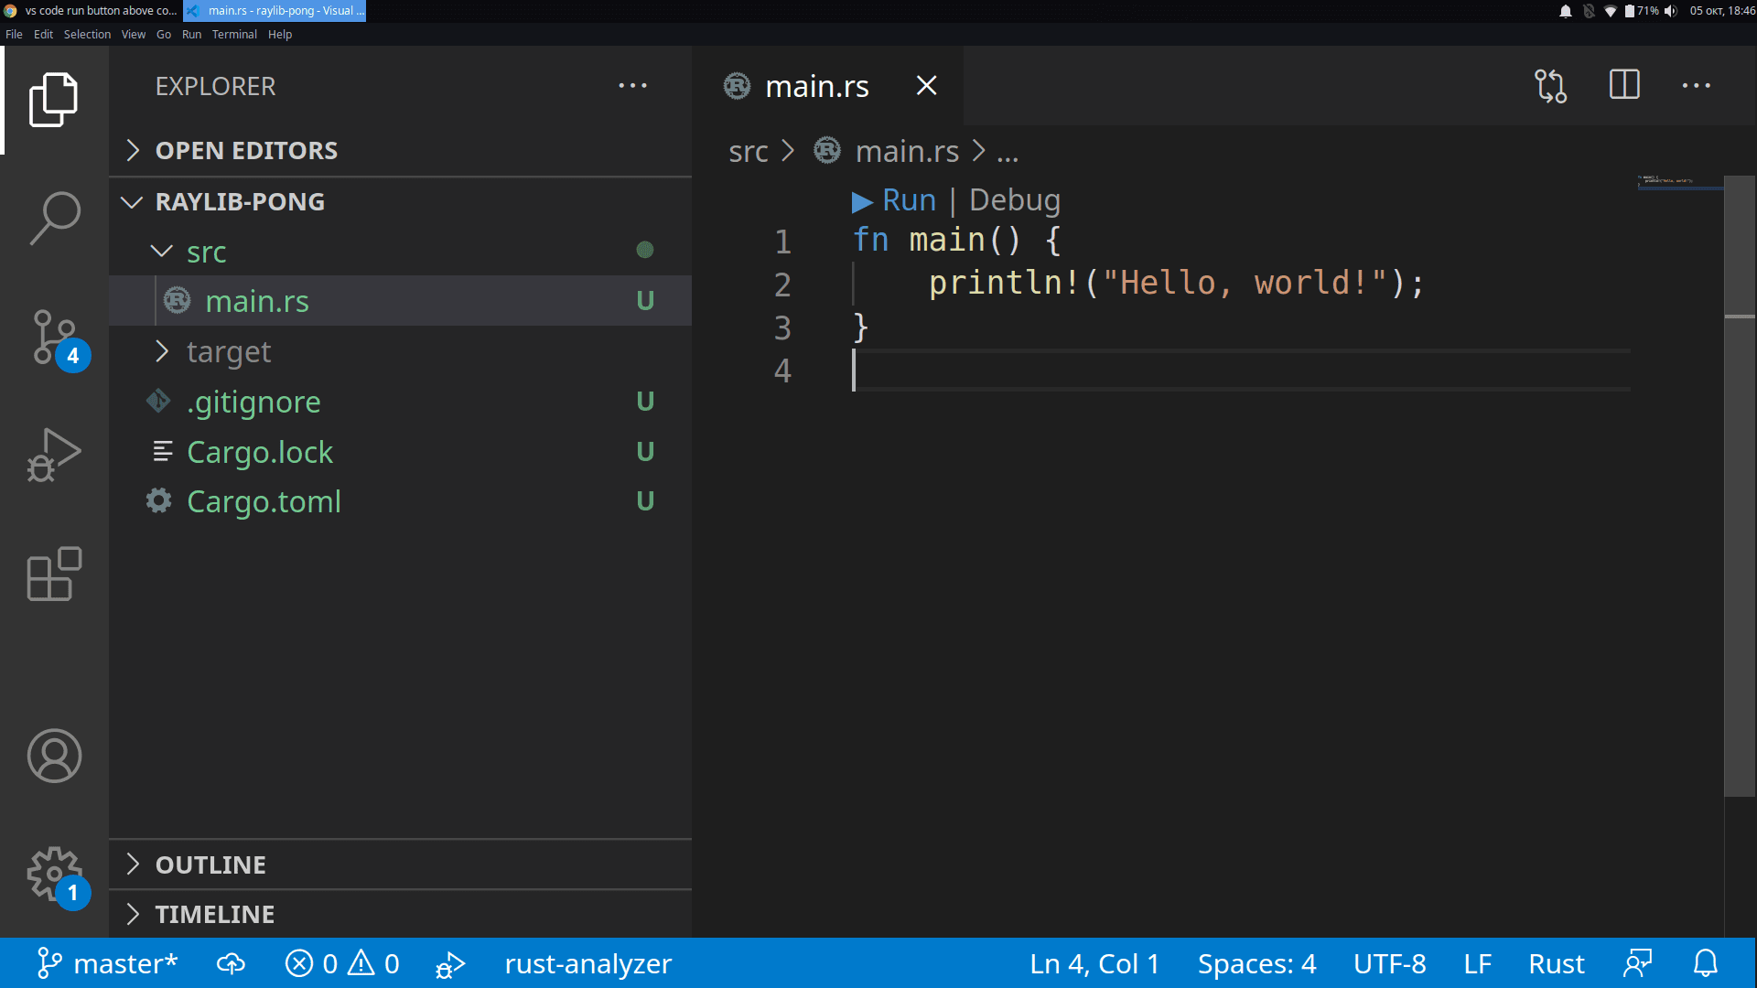Open the Explorer view in activity bar
This screenshot has height=988, width=1757.
point(54,100)
